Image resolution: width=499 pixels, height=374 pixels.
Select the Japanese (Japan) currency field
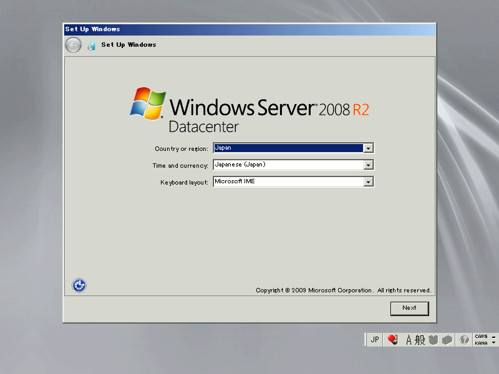293,165
